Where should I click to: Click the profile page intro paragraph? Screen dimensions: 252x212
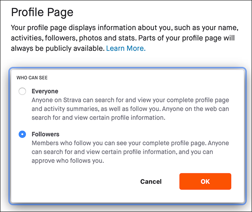point(125,38)
